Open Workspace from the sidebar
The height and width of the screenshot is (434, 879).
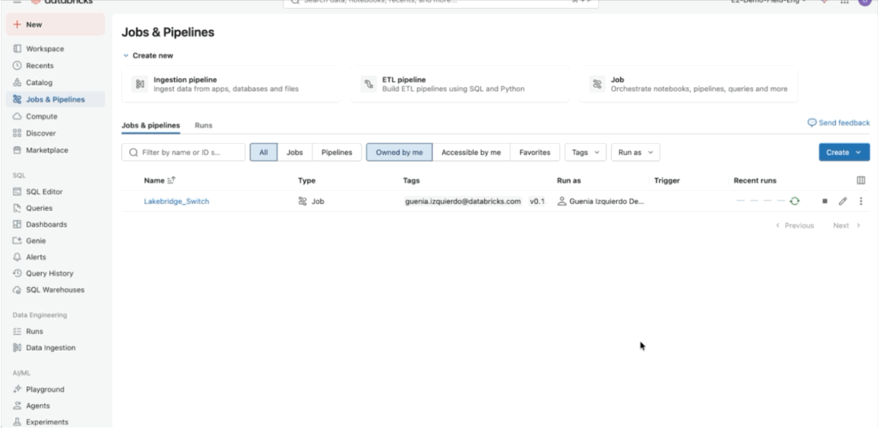point(55,49)
